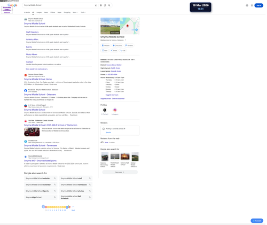Click Suggest new hours link
Screen dimensions: 267x225
pos(112,95)
